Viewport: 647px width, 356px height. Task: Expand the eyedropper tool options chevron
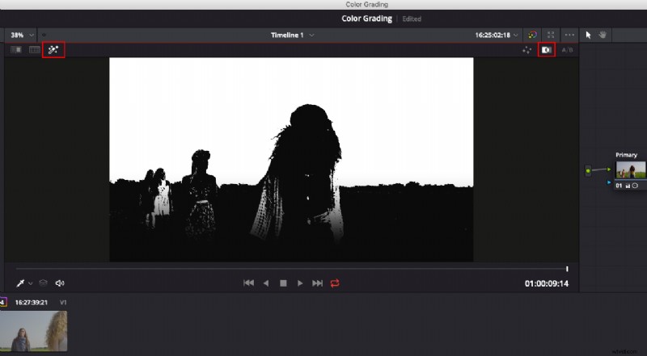pos(30,284)
